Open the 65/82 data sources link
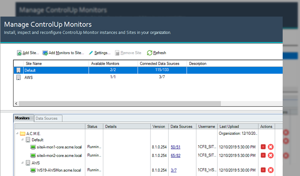Screen dimensions: 300x176 [175, 155]
